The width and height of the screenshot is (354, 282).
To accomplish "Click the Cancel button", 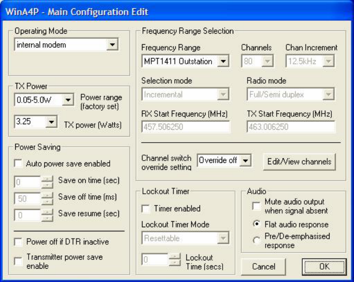I will point(263,267).
